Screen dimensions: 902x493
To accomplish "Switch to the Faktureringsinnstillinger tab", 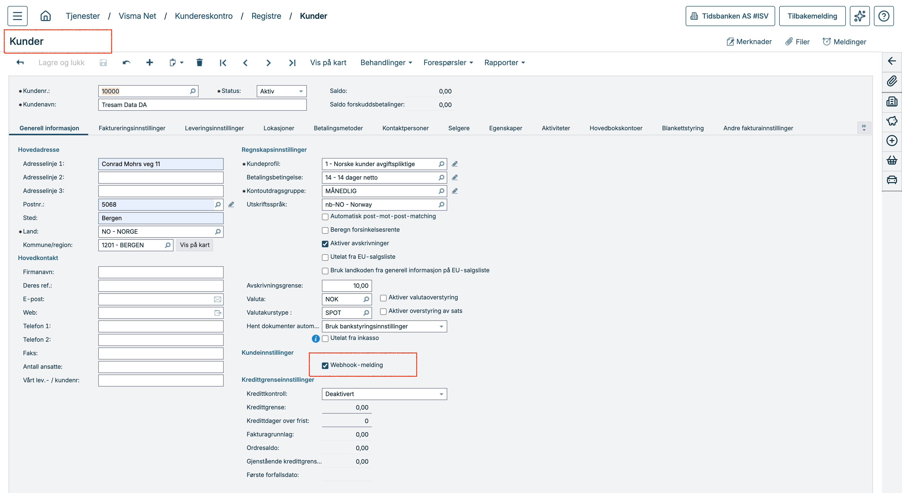I will (x=132, y=128).
